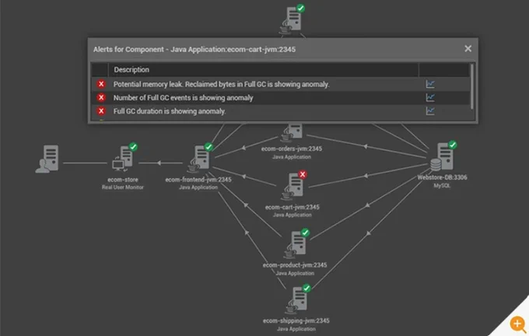Viewport: 529px width, 336px height.
Task: Select the ecom-frontend-jvm:2345 server node
Action: tap(198, 159)
